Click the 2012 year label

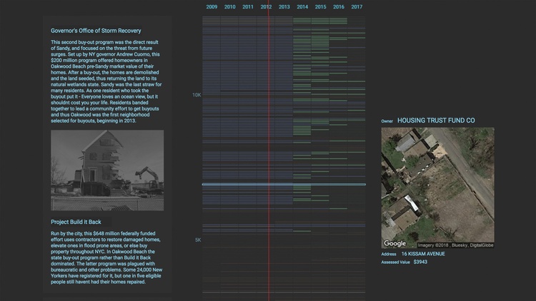(x=266, y=7)
